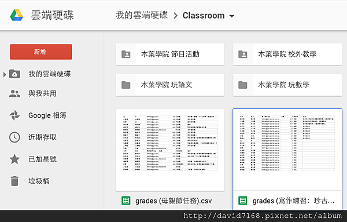Click the Google Drive logo icon
Screen dimensions: 347x222
17,15
